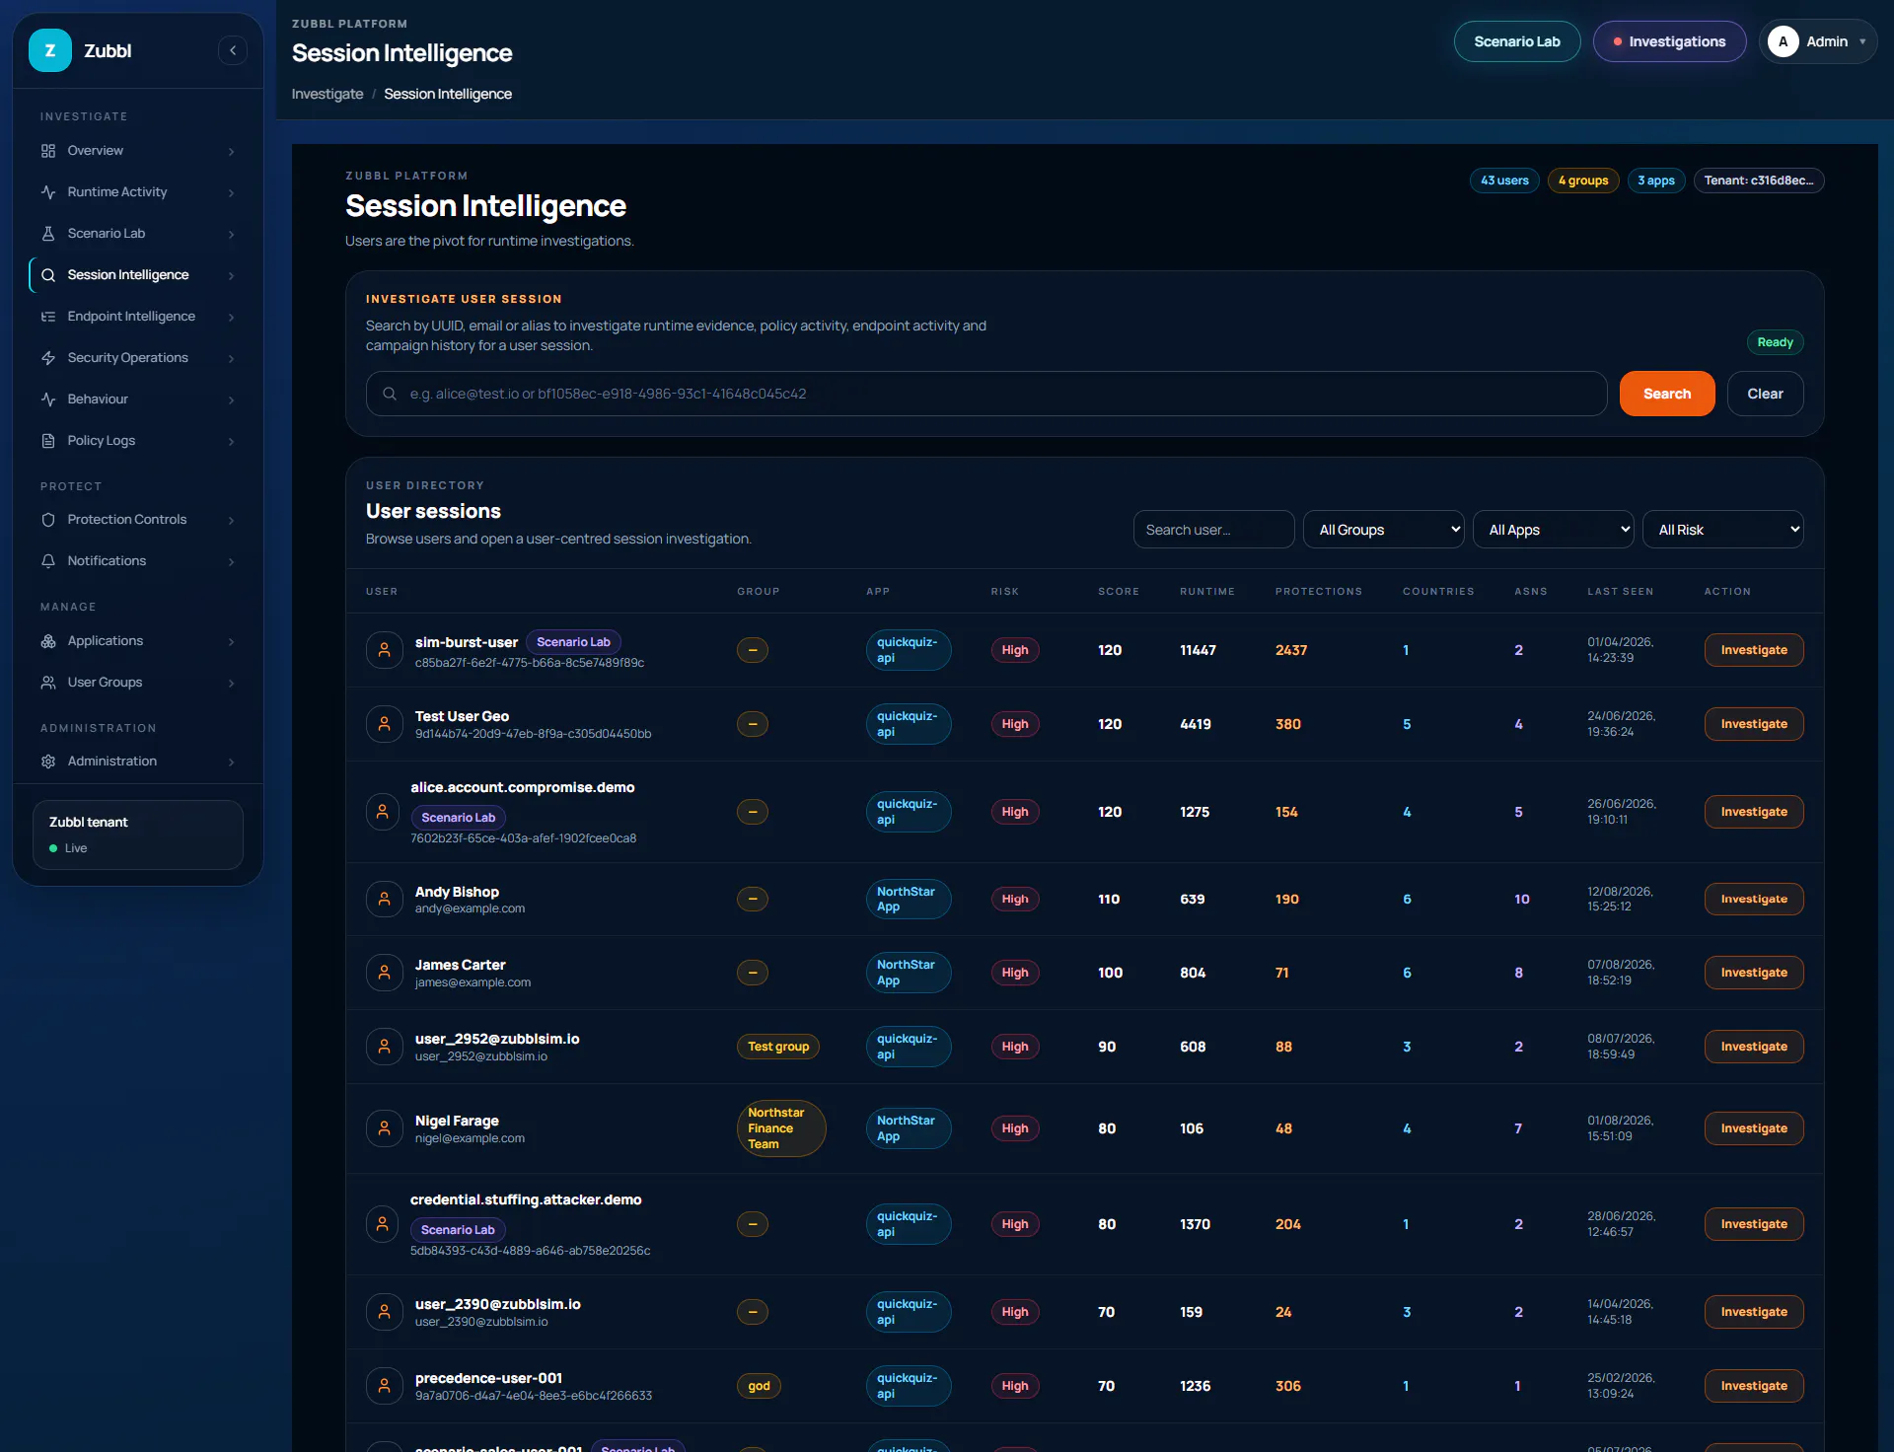Click Andy Bishop avatar icon

tap(385, 899)
